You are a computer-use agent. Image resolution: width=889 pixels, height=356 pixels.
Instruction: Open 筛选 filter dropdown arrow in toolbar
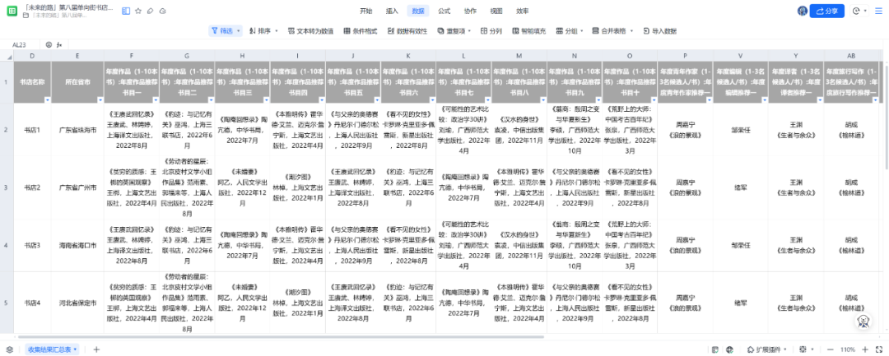(239, 30)
